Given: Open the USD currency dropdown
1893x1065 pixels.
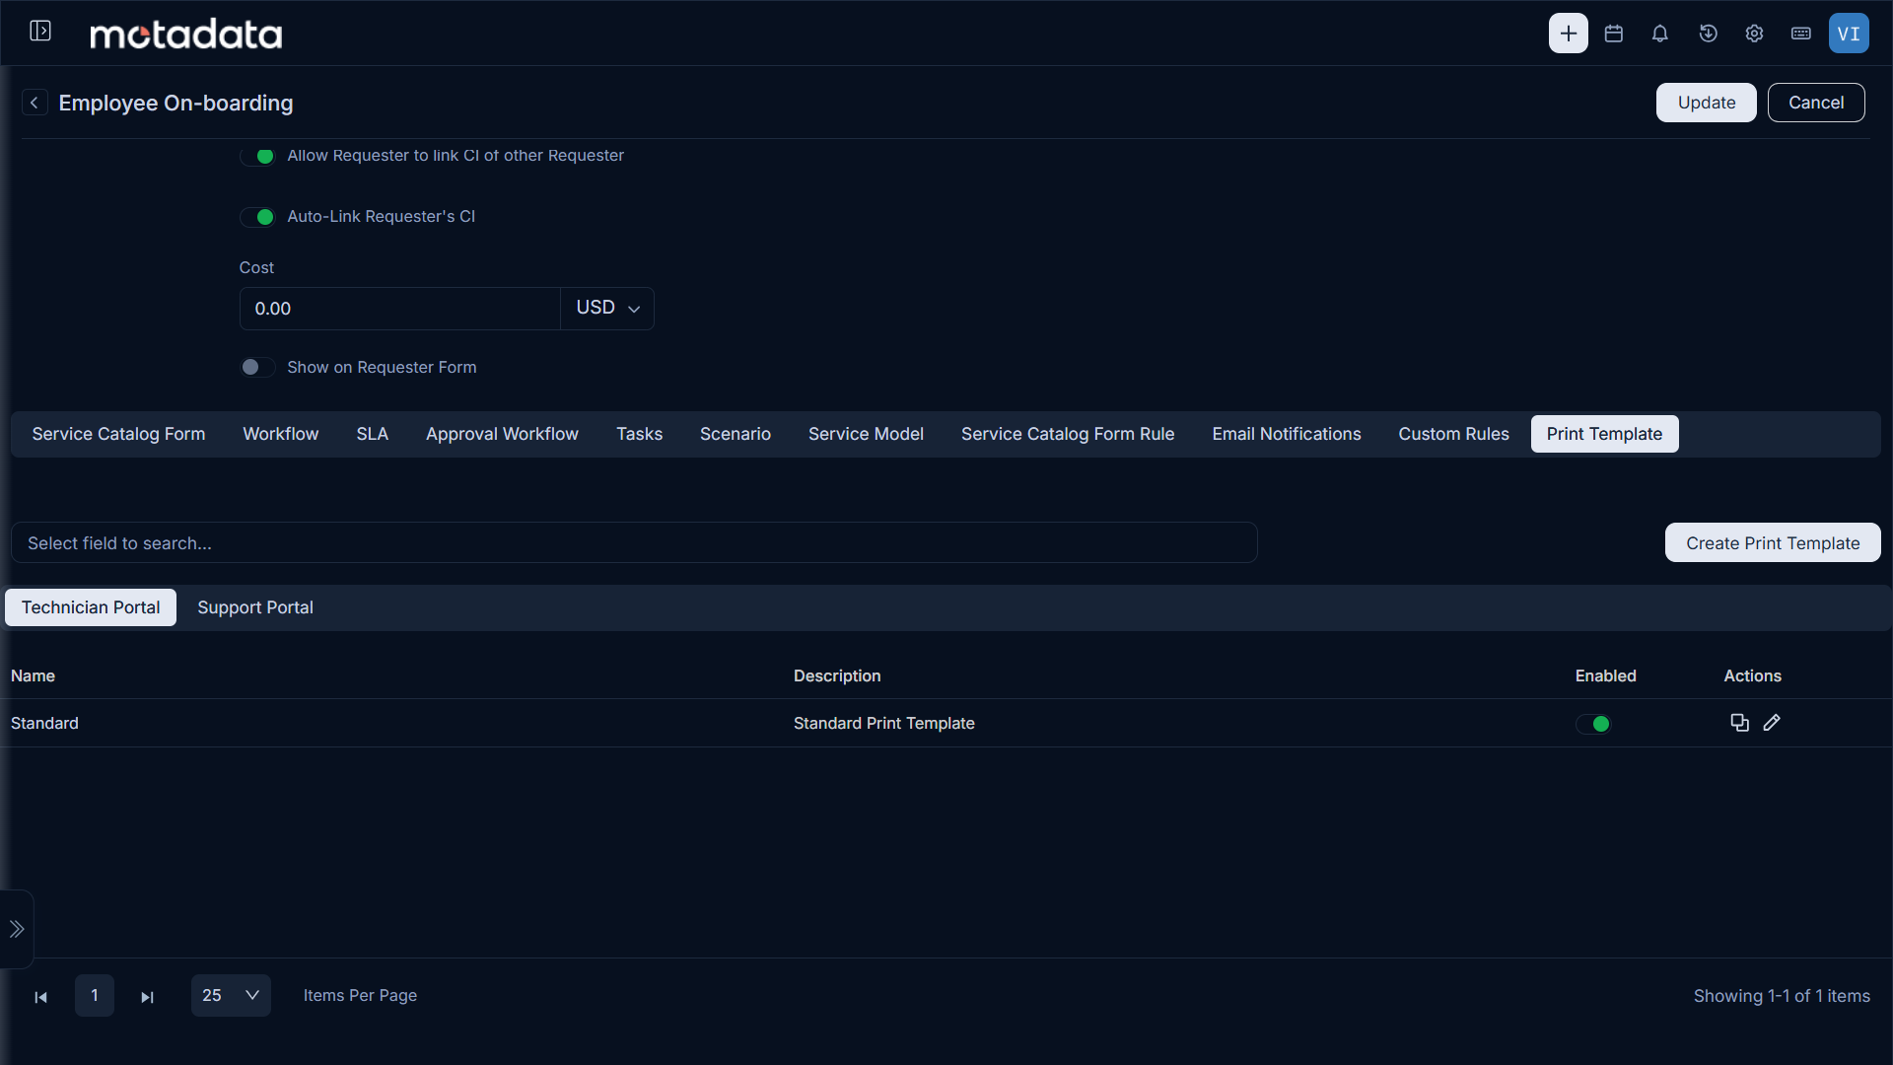Looking at the screenshot, I should [607, 308].
